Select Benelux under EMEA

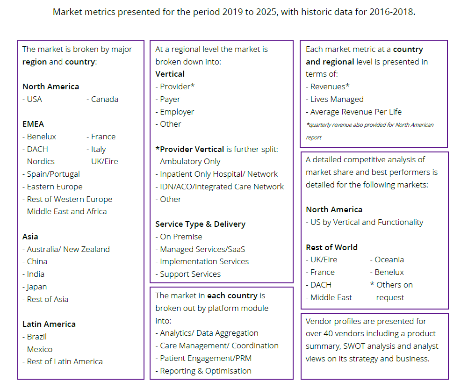[39, 137]
